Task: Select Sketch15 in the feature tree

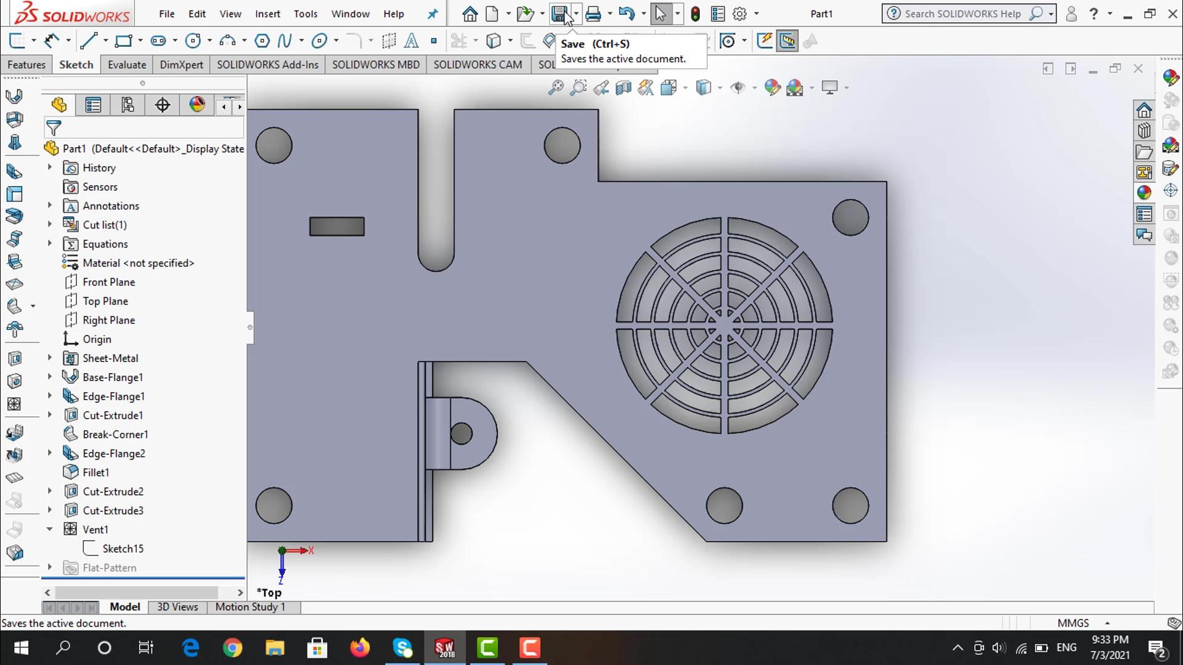Action: (123, 549)
